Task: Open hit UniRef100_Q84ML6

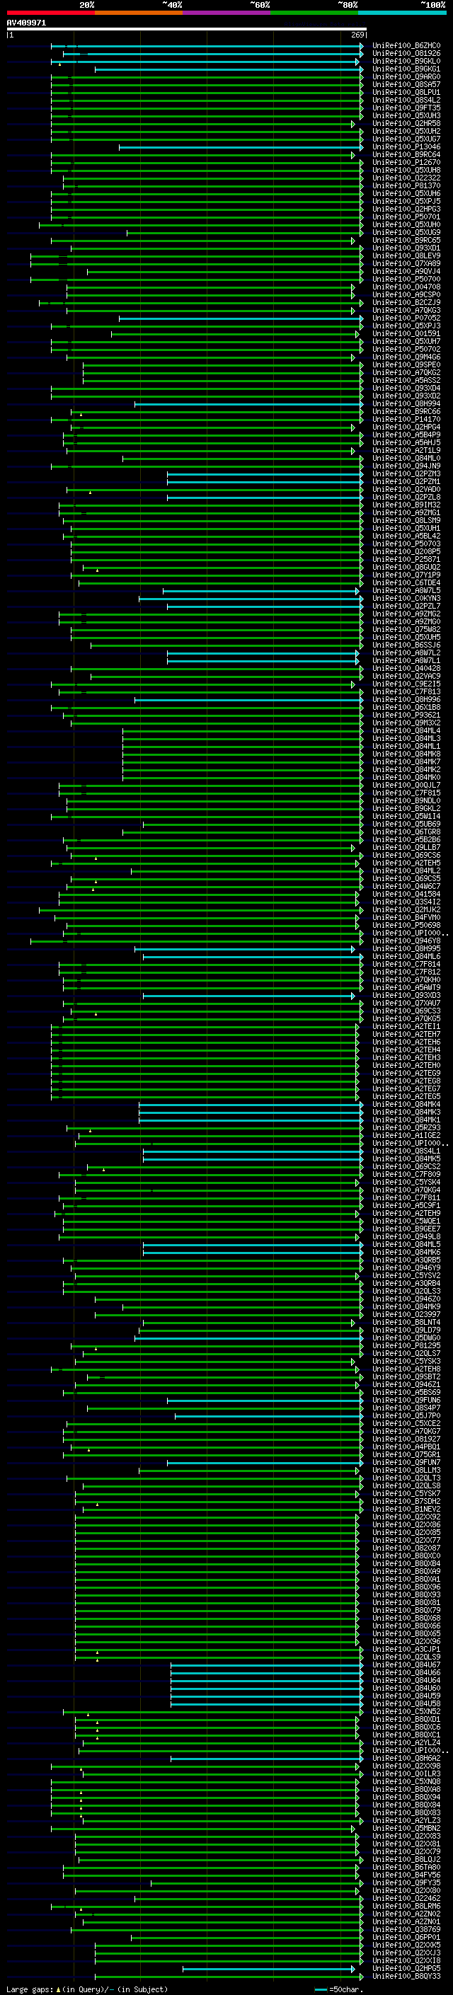Action: click(x=406, y=957)
